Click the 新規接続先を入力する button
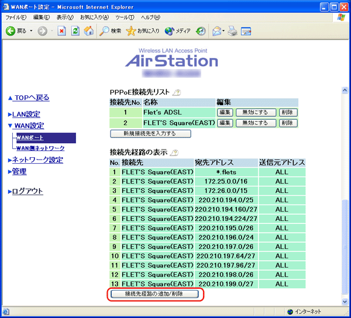The width and height of the screenshot is (351, 318). tap(150, 133)
